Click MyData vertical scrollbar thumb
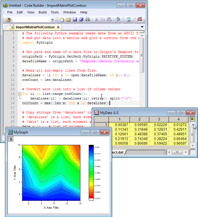This screenshot has height=217, width=198. click(193, 135)
